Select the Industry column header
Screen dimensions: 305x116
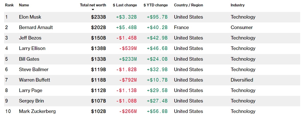point(237,5)
